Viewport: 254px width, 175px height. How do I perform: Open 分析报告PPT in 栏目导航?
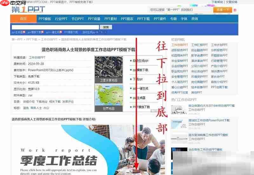[x=219, y=50]
